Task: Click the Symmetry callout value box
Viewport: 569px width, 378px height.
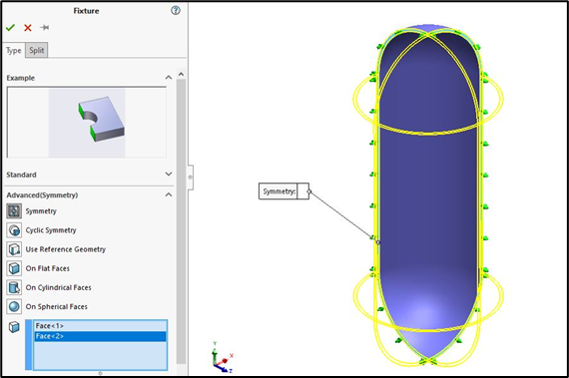Action: (303, 191)
